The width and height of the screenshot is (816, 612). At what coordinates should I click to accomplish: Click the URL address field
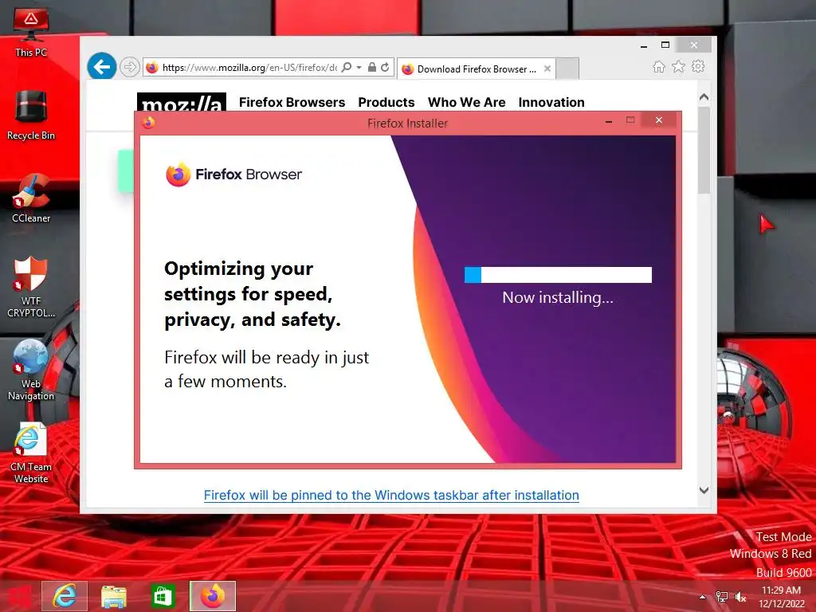pyautogui.click(x=249, y=68)
